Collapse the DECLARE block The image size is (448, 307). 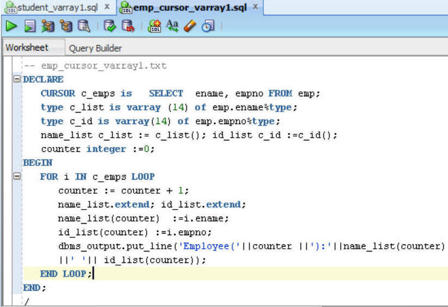(x=17, y=79)
